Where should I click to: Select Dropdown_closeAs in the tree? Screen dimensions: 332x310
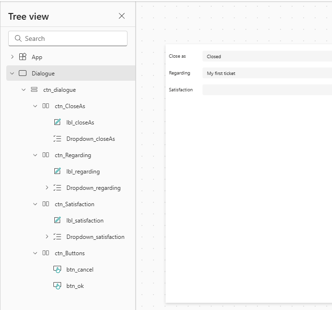click(90, 139)
